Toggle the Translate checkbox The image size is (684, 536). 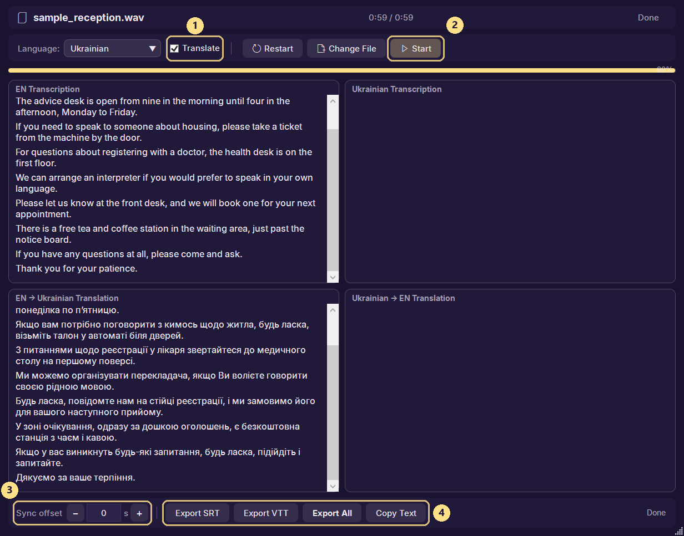click(174, 48)
